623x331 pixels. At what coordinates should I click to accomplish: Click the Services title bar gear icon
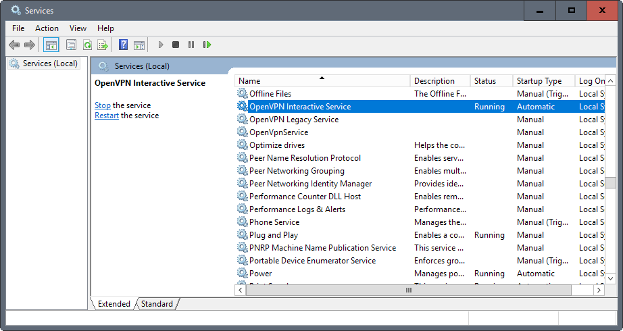click(16, 10)
